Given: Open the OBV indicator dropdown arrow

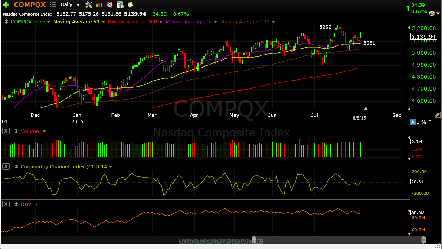Looking at the screenshot, I should [36, 204].
